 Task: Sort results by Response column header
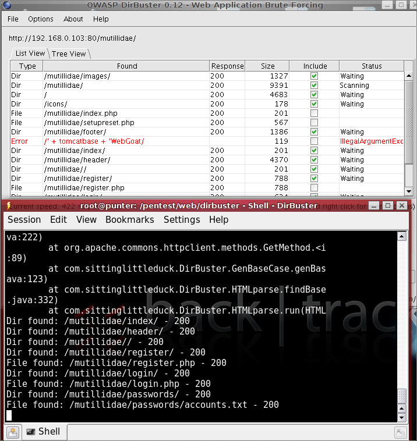(x=227, y=66)
